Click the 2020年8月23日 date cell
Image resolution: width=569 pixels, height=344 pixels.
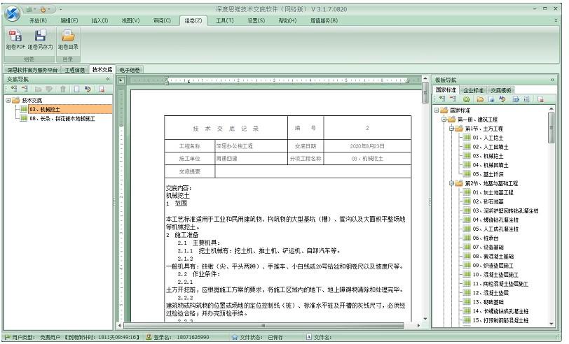(x=367, y=146)
